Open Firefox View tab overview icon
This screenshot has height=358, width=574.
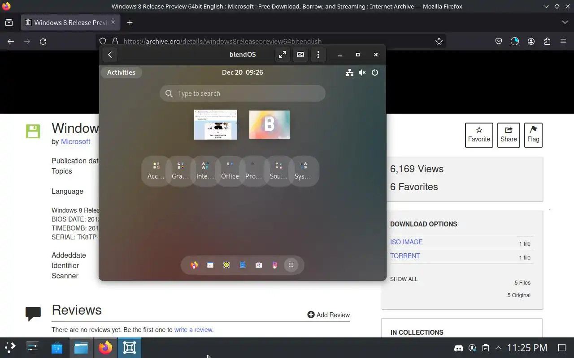[9, 22]
